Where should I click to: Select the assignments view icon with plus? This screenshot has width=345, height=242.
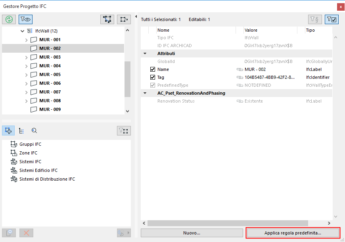8,131
